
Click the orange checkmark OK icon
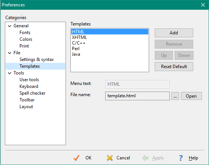coord(76,158)
